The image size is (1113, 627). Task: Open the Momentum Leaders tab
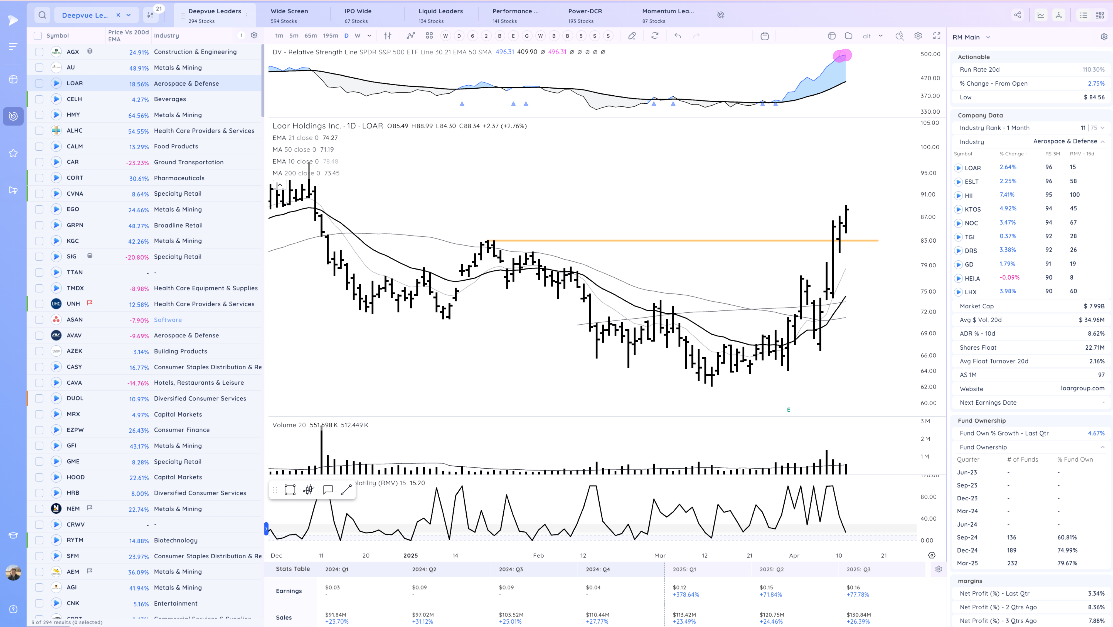tap(668, 15)
